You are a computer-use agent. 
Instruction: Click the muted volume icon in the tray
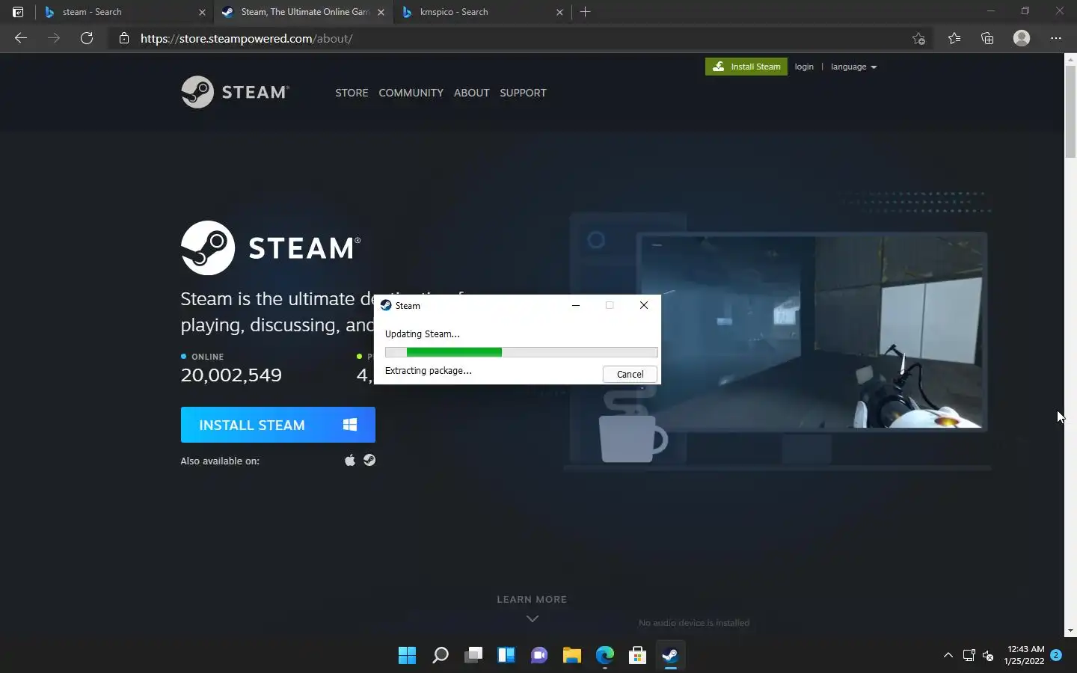[988, 656]
